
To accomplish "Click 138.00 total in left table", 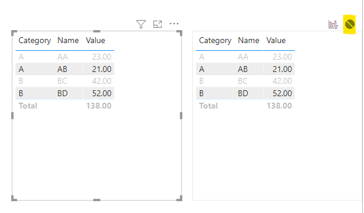I will click(x=99, y=106).
